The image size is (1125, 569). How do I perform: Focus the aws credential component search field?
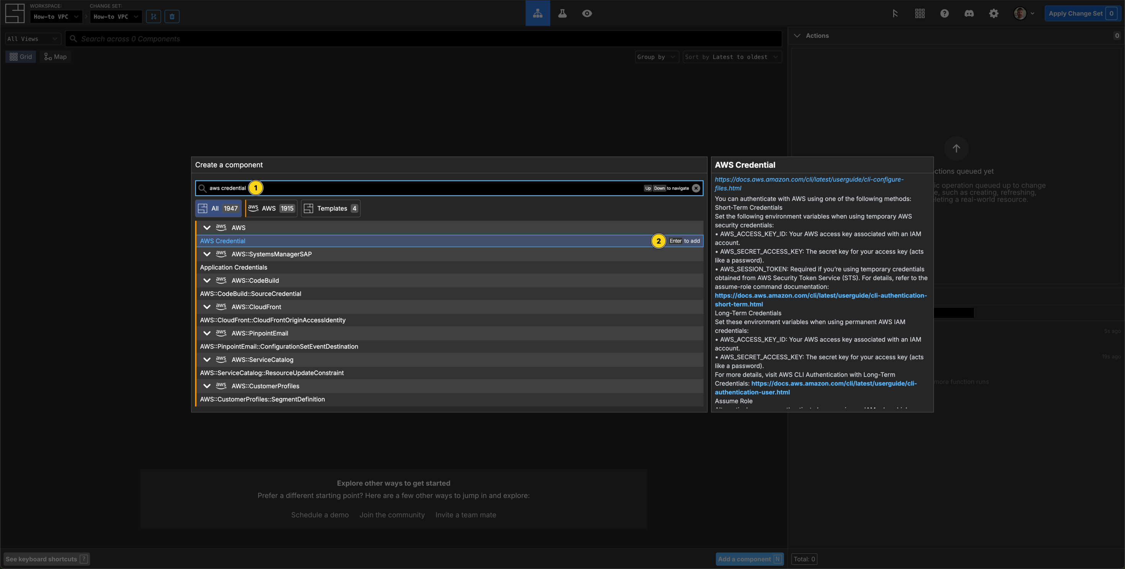(x=449, y=189)
